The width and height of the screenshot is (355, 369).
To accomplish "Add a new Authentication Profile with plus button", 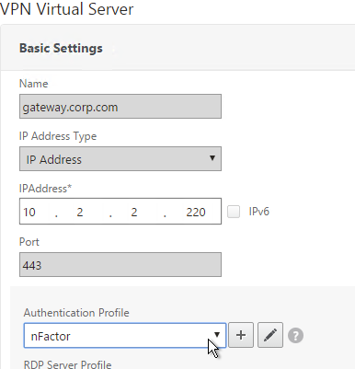I will [x=241, y=335].
